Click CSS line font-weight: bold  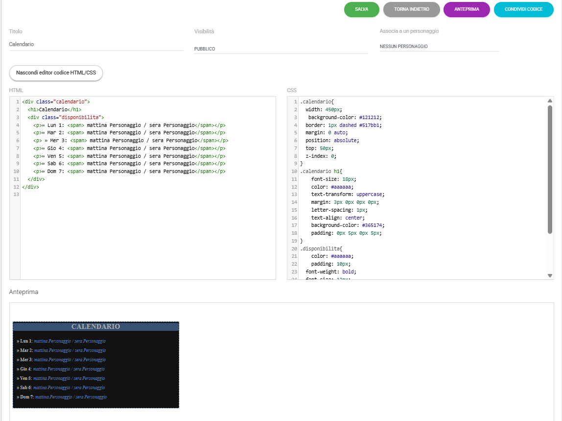[x=331, y=272]
